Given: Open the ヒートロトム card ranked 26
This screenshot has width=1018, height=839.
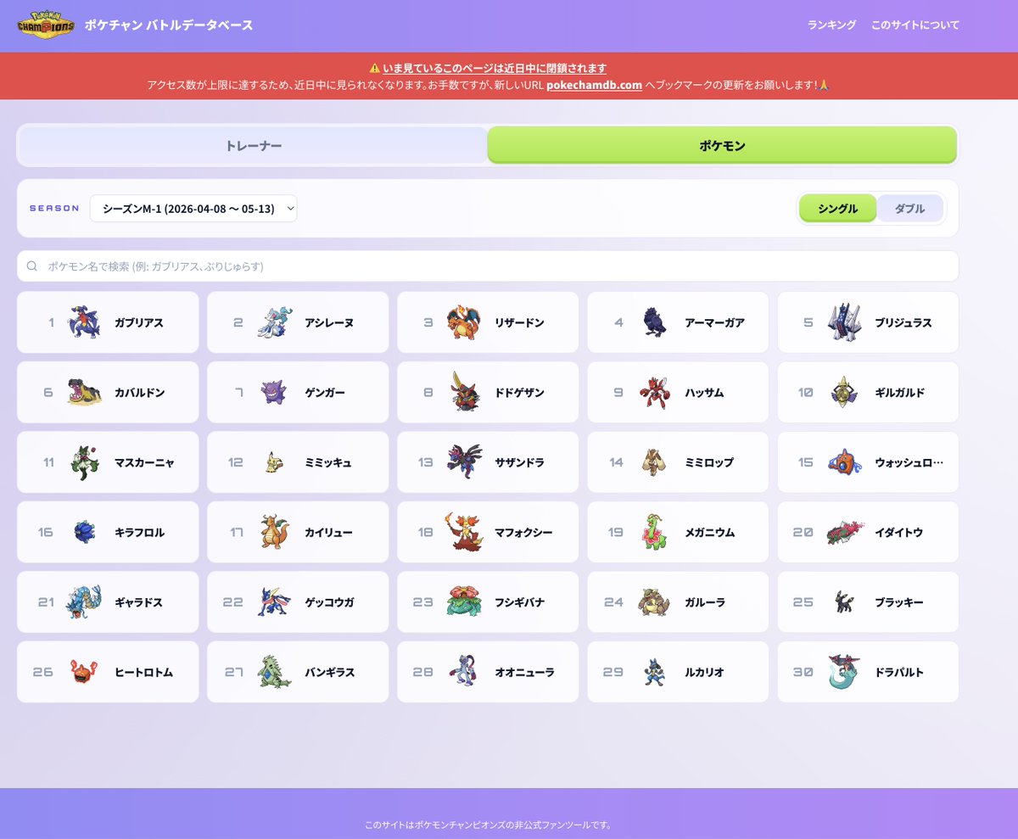Looking at the screenshot, I should point(108,672).
